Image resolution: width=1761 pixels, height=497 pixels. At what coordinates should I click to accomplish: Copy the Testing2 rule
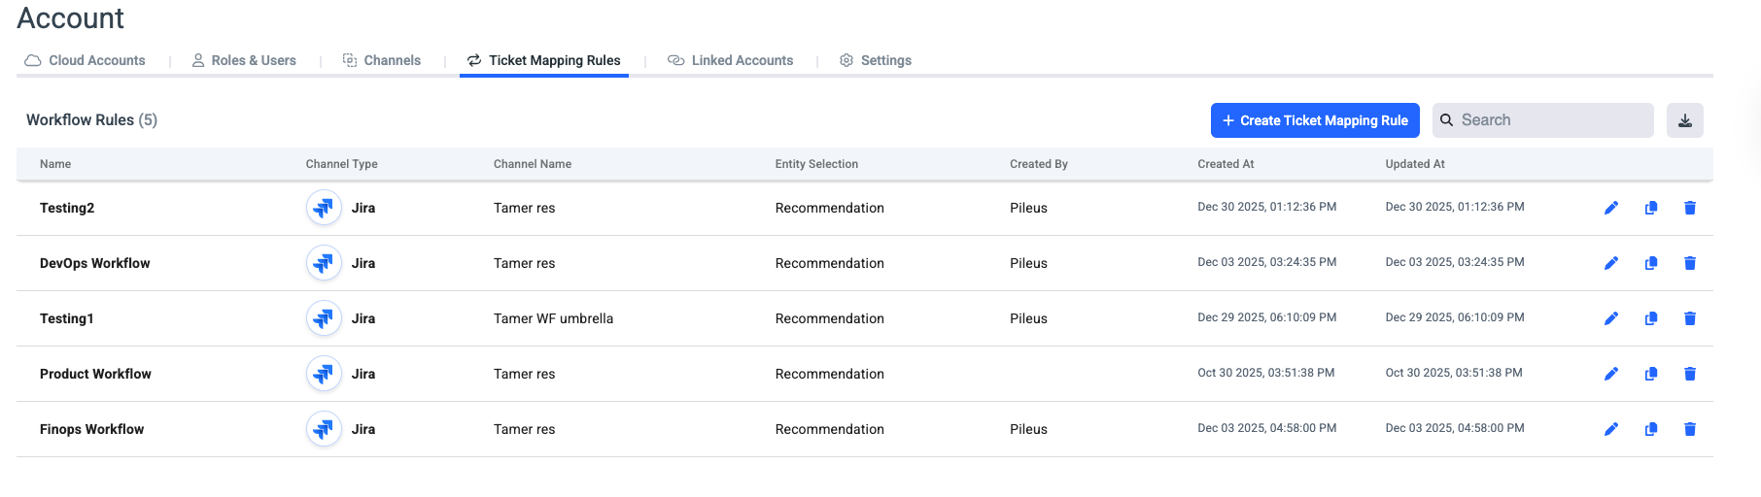[x=1651, y=208]
